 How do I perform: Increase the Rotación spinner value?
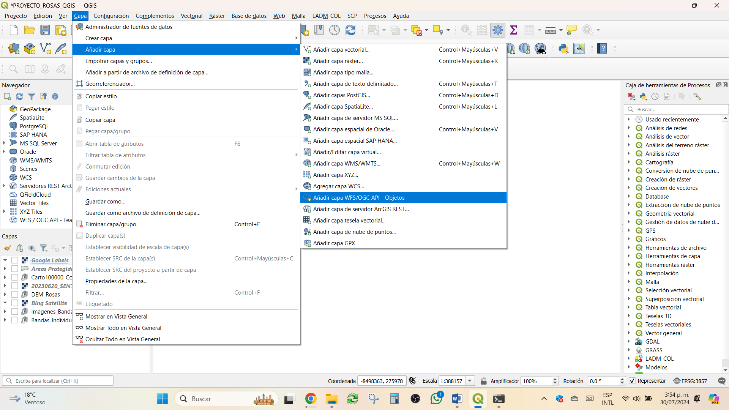click(x=622, y=379)
